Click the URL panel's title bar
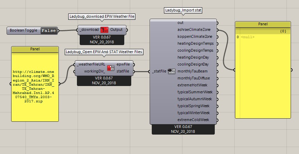Image resolution: width=299 pixels, height=154 pixels. point(35,49)
